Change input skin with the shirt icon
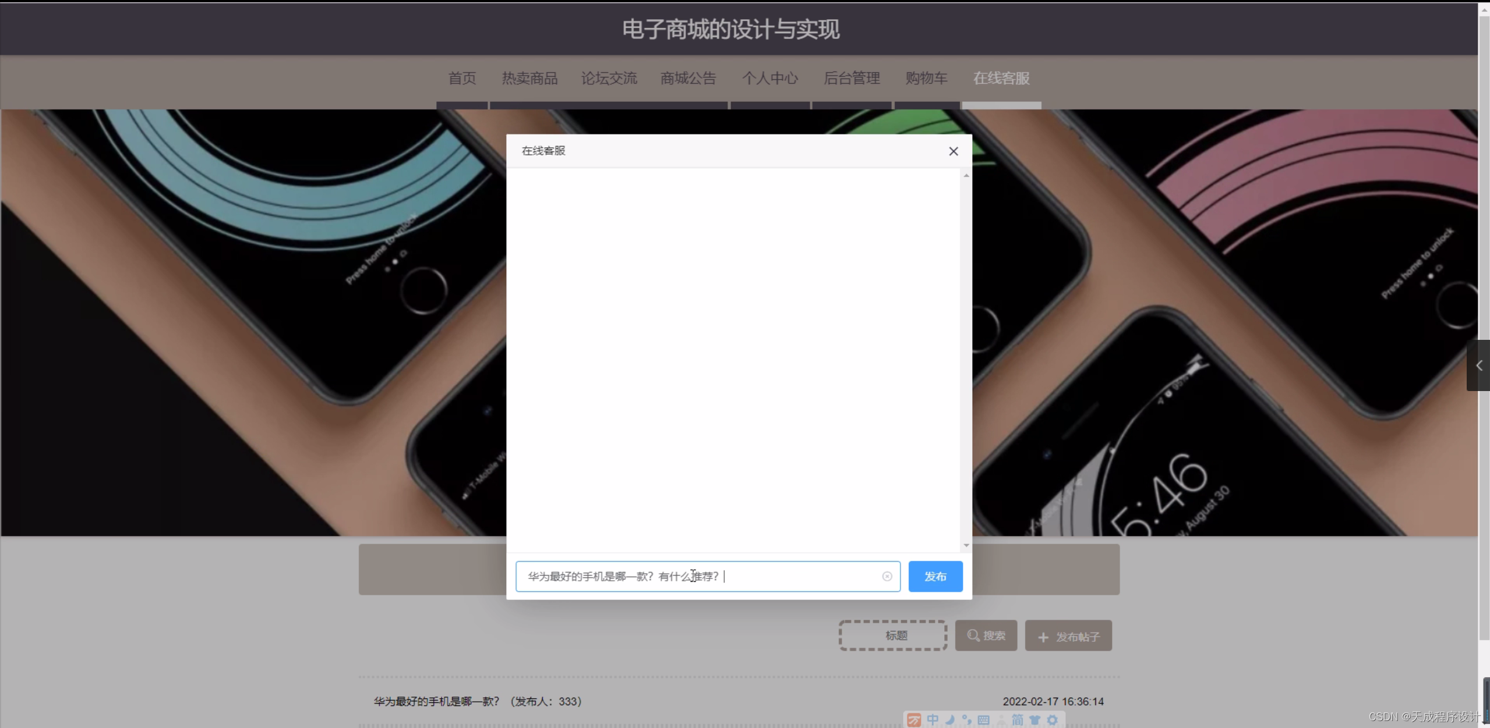1490x728 pixels. [x=1036, y=720]
